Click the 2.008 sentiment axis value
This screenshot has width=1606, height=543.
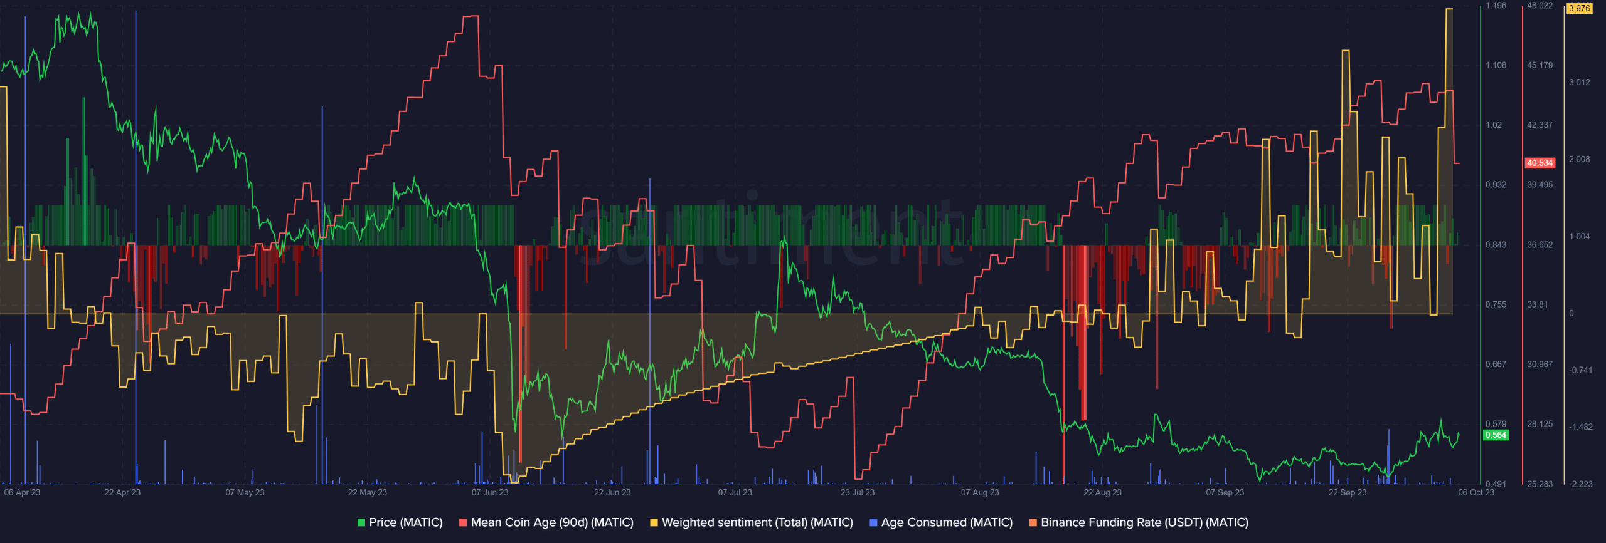1579,159
